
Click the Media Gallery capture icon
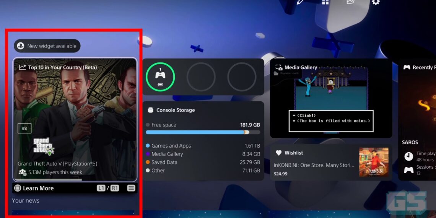[279, 67]
